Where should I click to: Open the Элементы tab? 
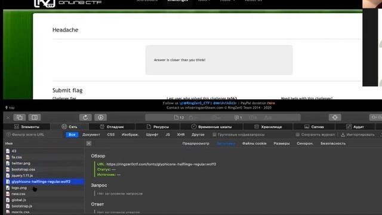pos(27,127)
